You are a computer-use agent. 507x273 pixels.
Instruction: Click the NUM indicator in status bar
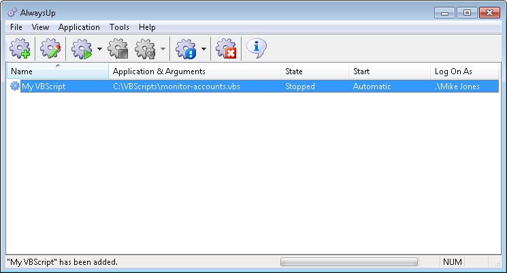[453, 261]
